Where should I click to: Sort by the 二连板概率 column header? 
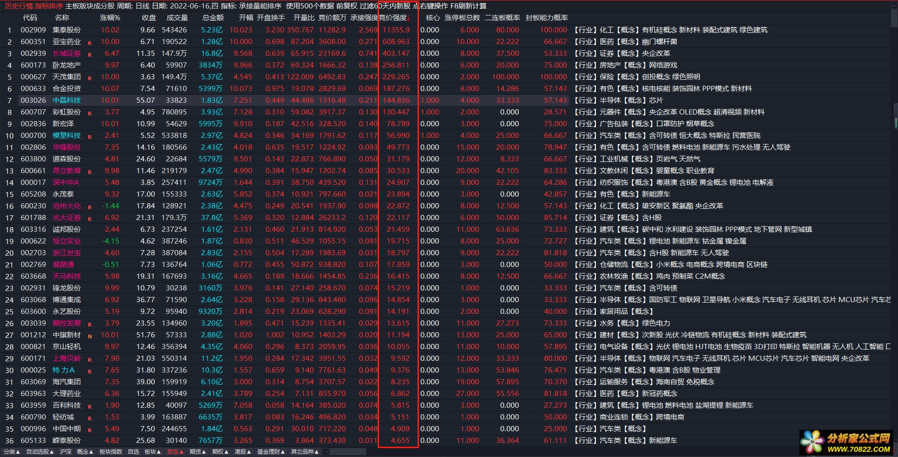tap(502, 18)
